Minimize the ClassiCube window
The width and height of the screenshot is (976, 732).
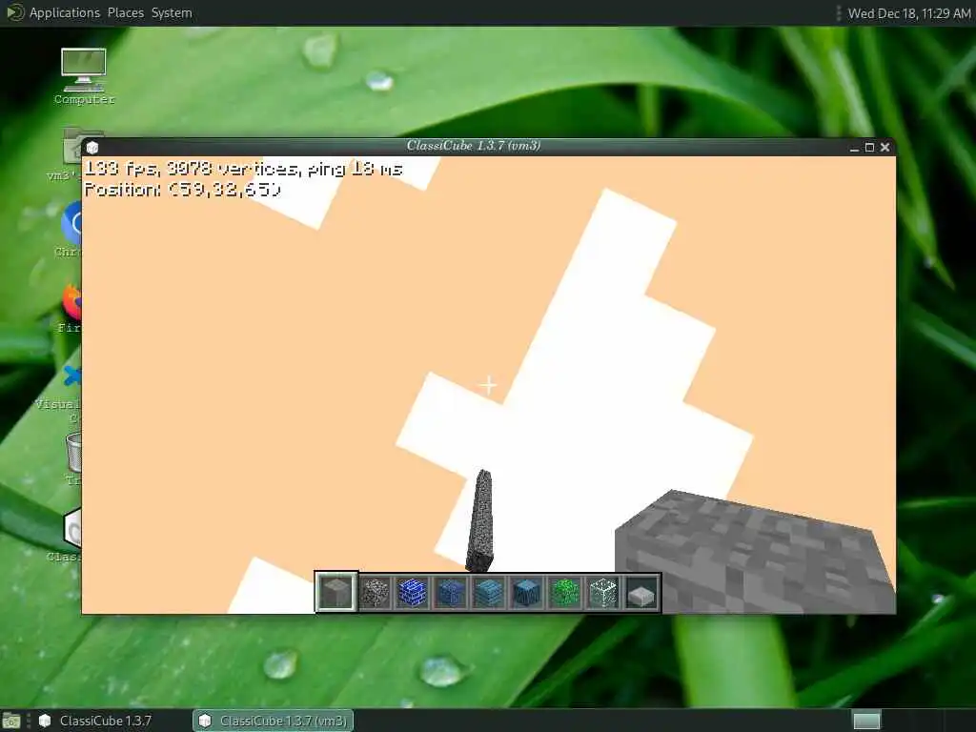[x=854, y=148]
